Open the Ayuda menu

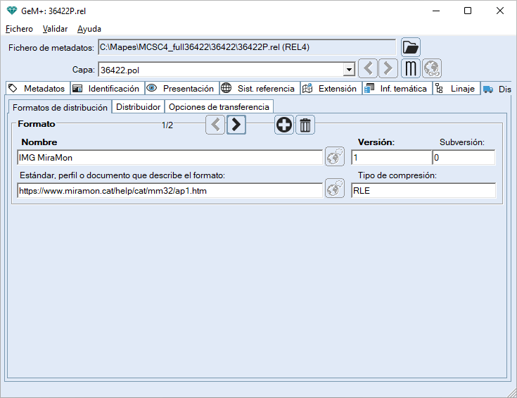click(89, 29)
